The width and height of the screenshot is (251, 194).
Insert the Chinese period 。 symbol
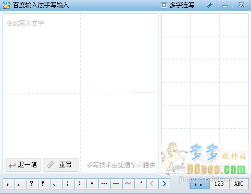[21, 184]
